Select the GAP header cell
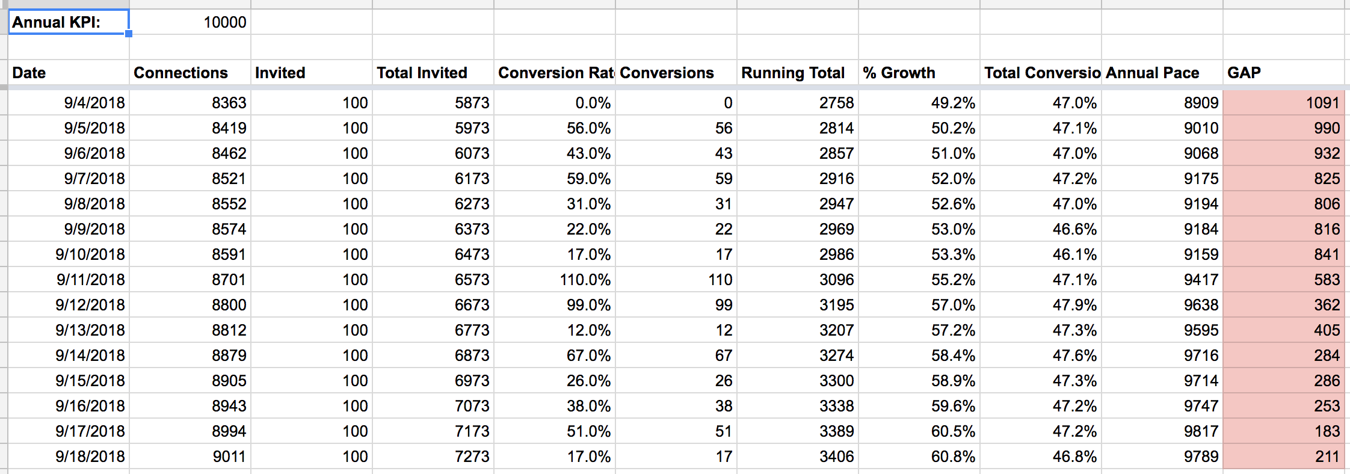1350x474 pixels. click(x=1284, y=72)
